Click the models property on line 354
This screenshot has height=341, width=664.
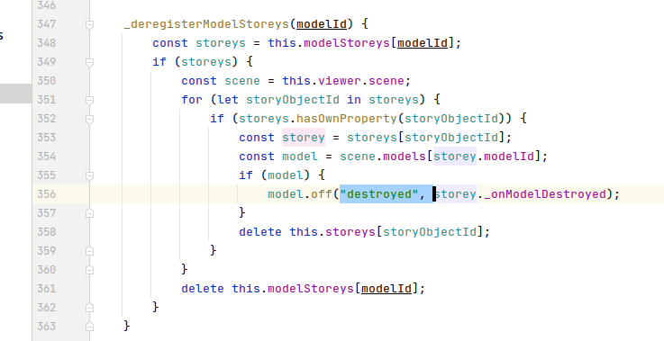pos(404,157)
